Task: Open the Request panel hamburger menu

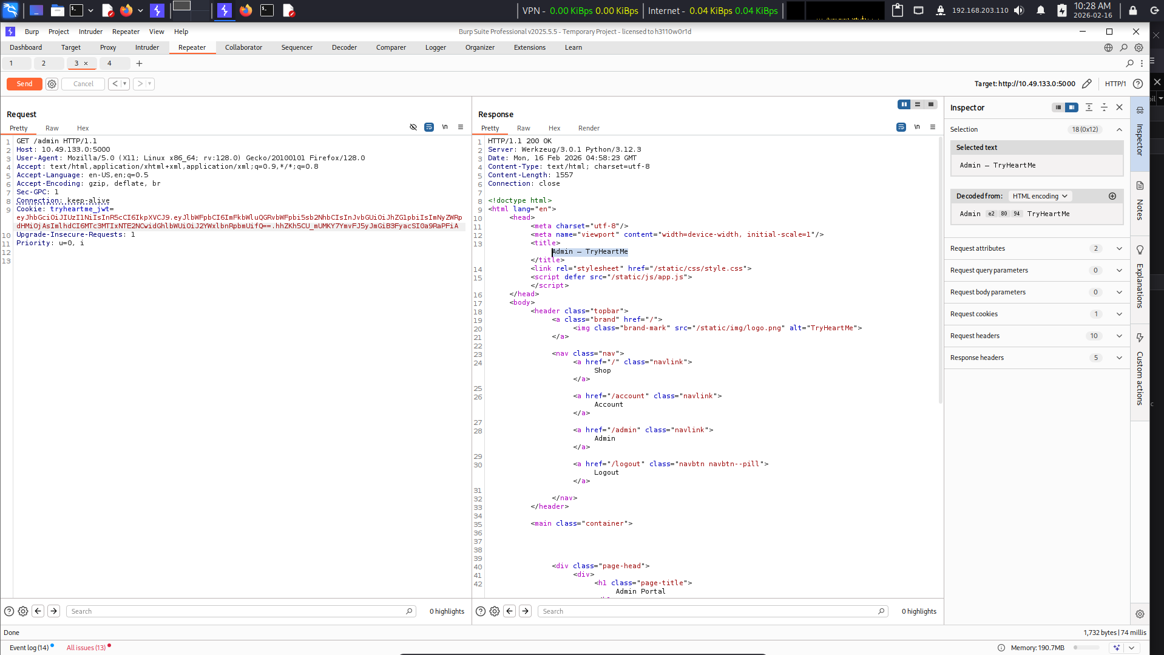Action: tap(461, 127)
